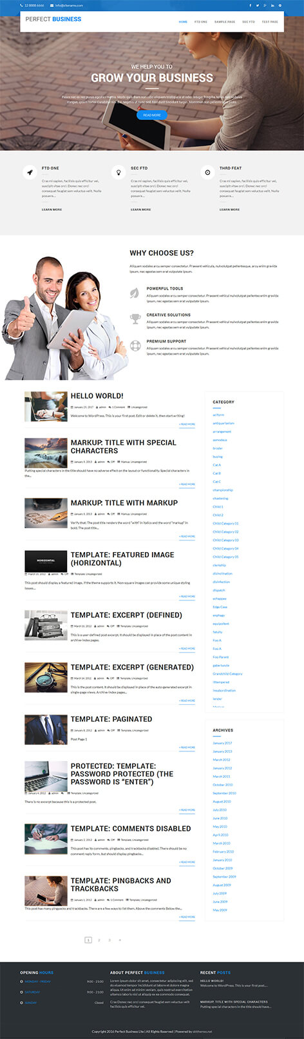Open the TEST PAGE menu item
Image resolution: width=304 pixels, height=1039 pixels.
pos(270,21)
